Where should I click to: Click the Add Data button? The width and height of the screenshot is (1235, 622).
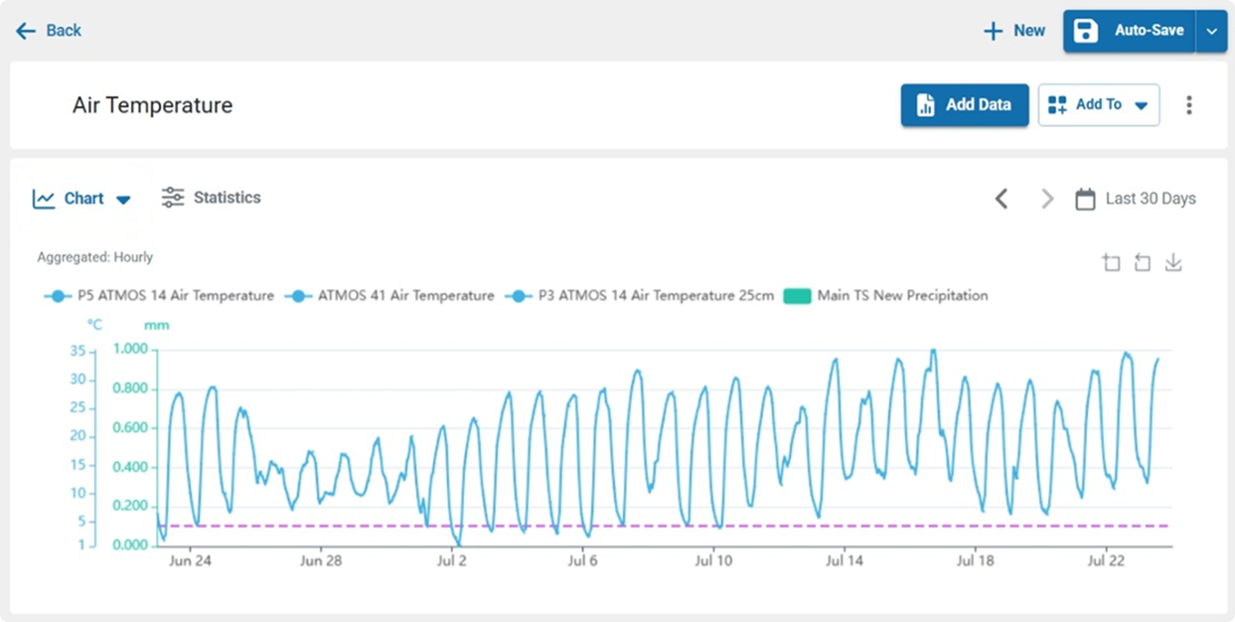tap(965, 105)
